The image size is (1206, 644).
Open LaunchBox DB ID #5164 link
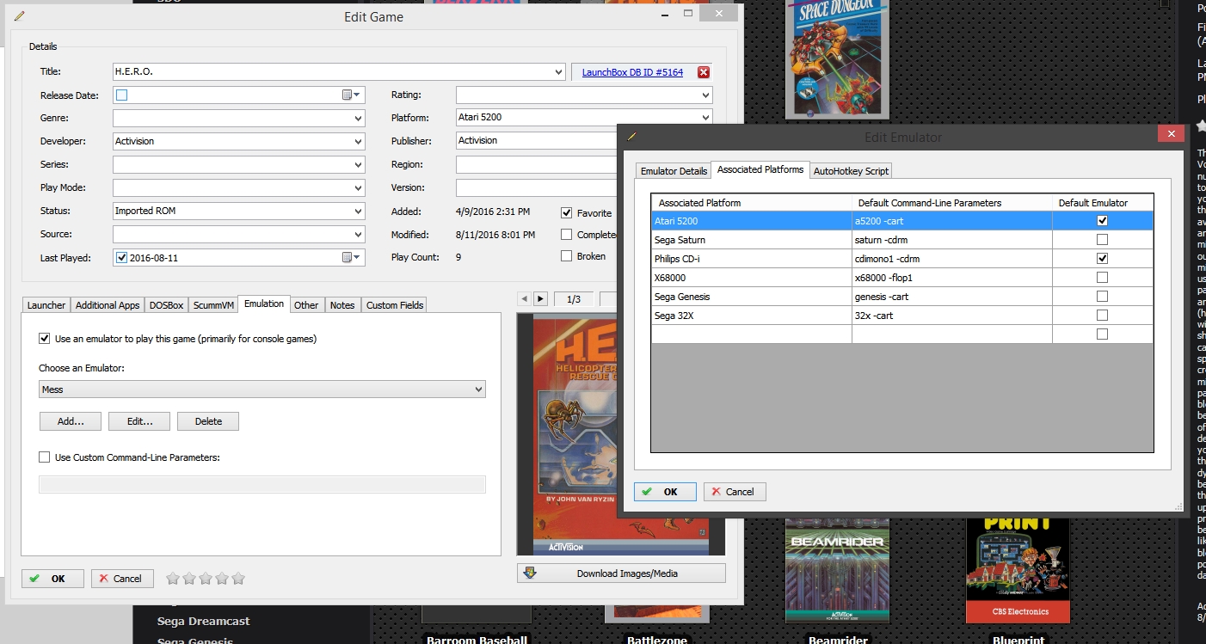[632, 72]
